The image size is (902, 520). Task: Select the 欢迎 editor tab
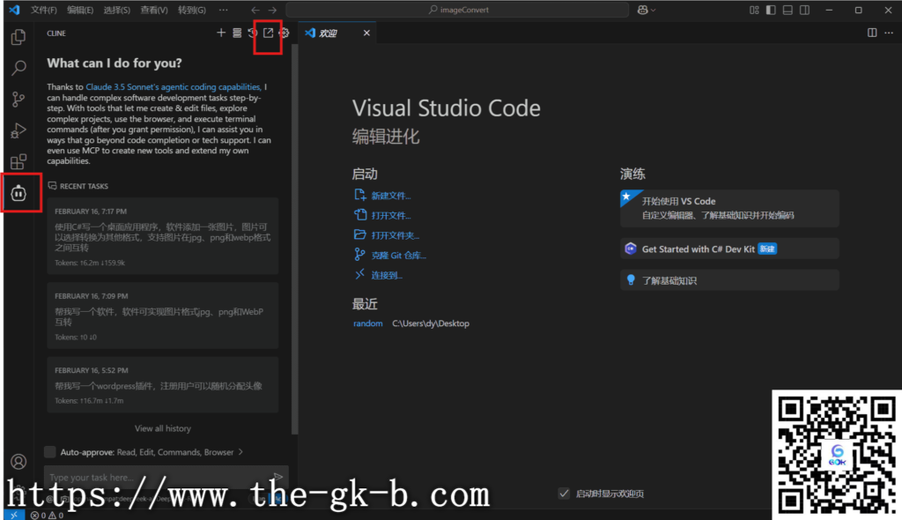tap(337, 33)
